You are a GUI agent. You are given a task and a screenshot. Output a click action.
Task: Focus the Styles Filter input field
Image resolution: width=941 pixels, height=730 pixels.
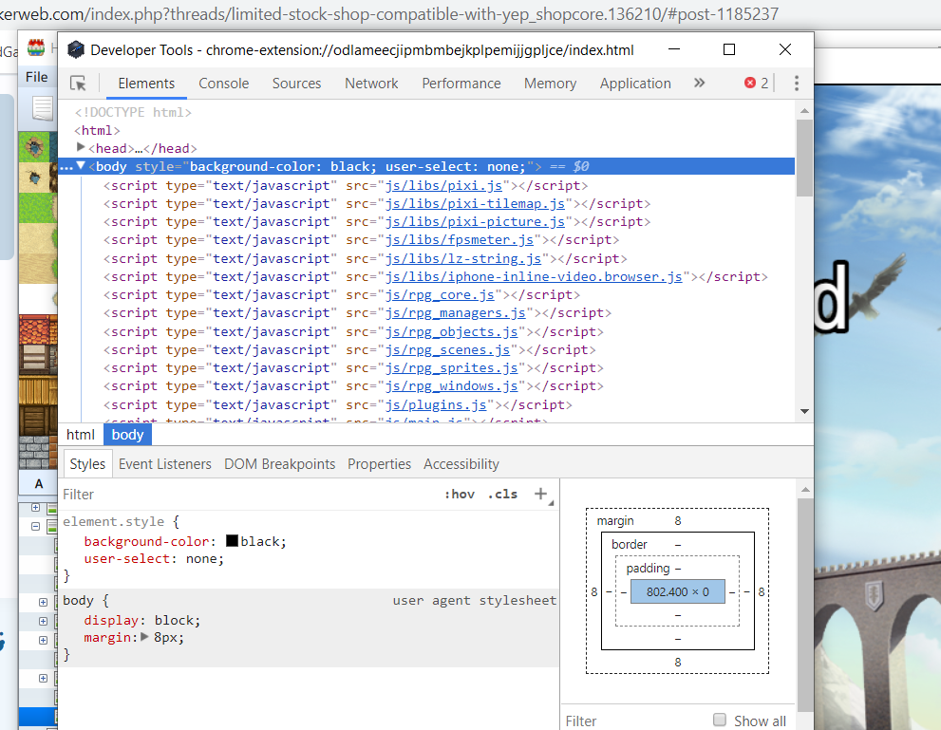point(246,495)
